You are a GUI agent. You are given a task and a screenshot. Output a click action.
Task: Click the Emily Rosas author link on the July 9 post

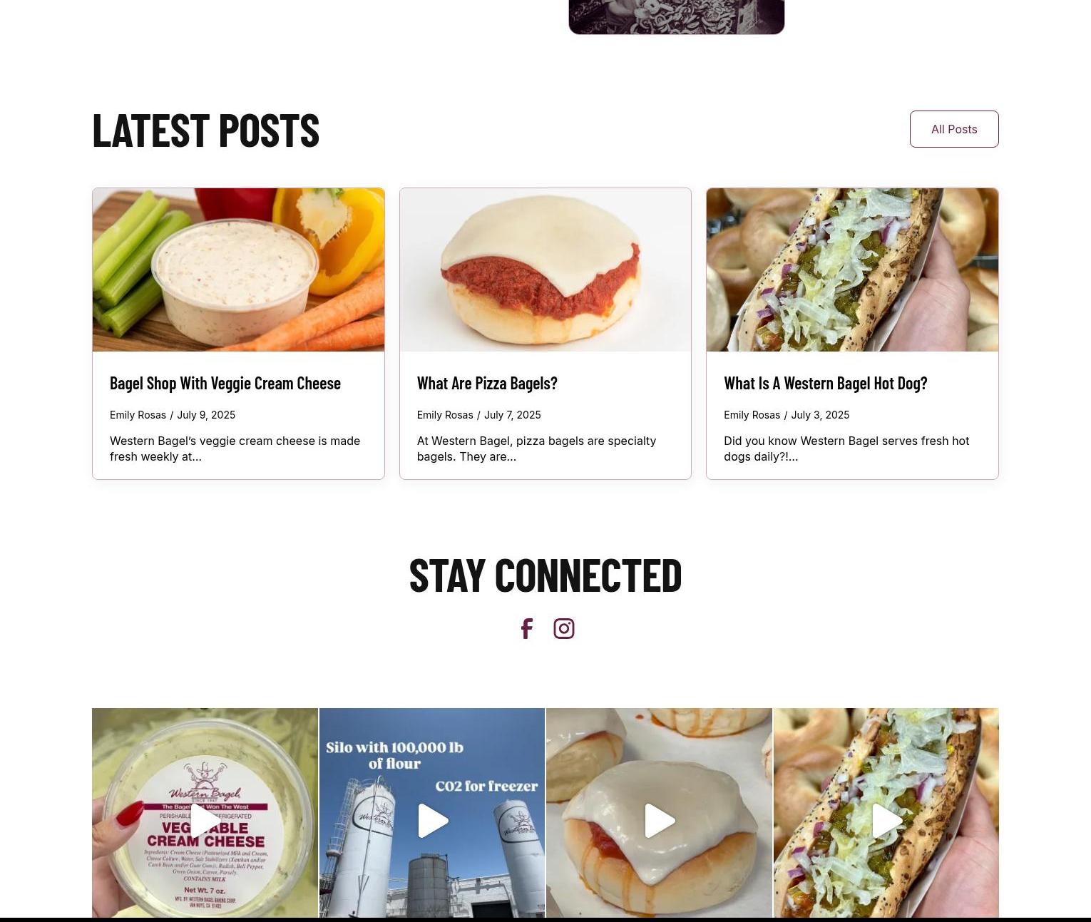138,415
